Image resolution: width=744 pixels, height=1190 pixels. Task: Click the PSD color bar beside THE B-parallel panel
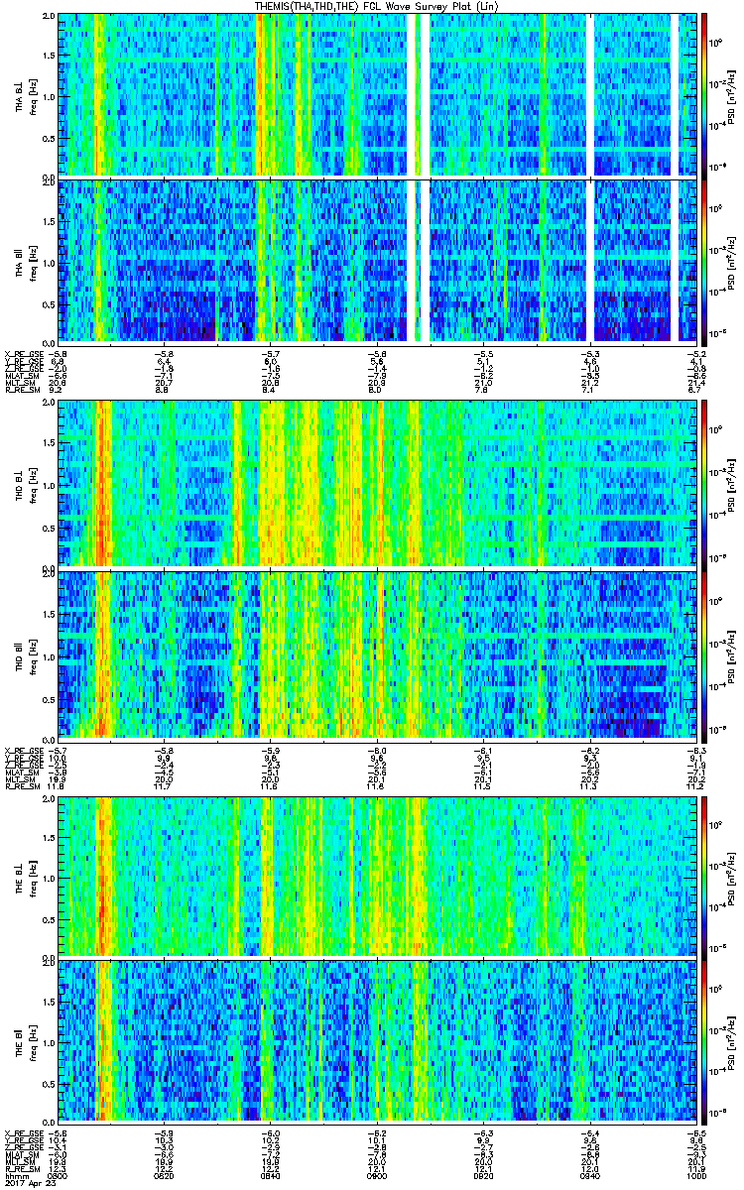[705, 1040]
